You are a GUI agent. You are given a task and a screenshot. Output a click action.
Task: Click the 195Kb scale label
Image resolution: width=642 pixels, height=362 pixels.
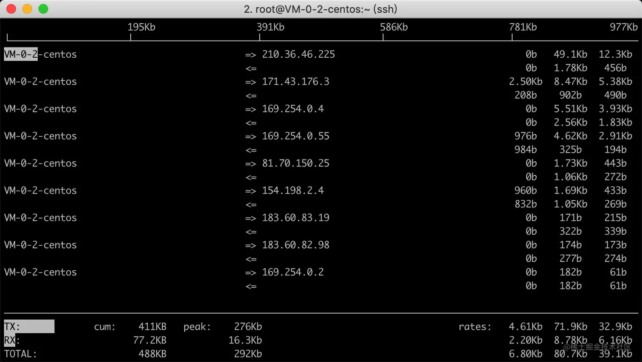[x=141, y=27]
